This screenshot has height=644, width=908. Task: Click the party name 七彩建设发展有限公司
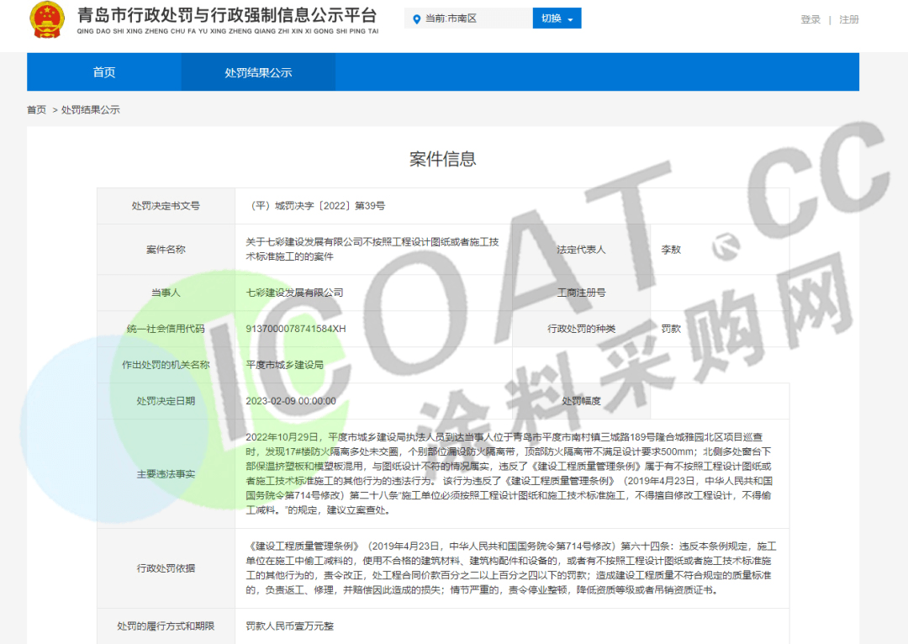294,293
